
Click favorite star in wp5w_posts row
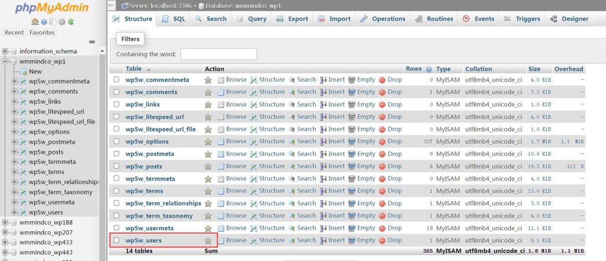click(x=208, y=167)
